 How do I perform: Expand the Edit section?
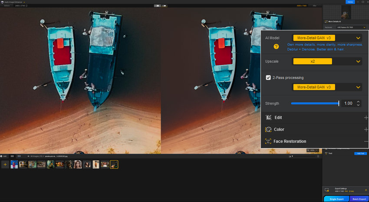coord(366,117)
